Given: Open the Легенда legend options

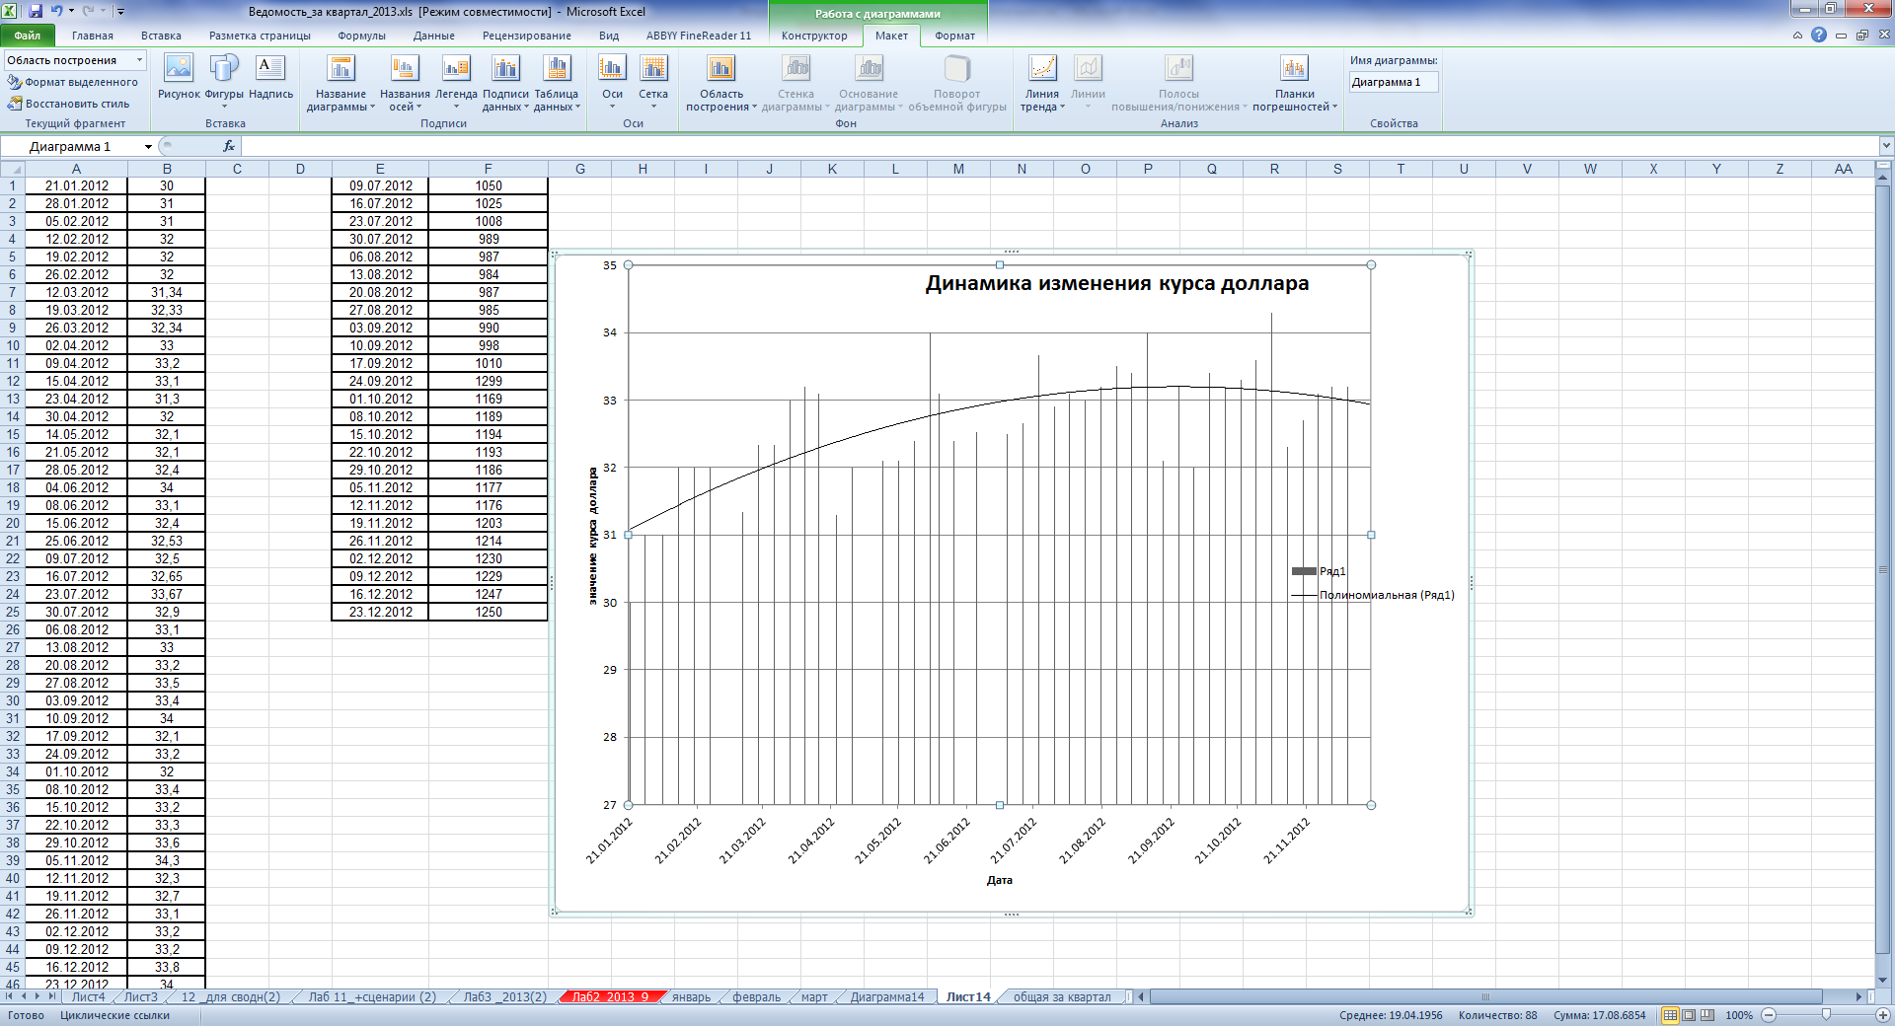Looking at the screenshot, I should click(456, 83).
